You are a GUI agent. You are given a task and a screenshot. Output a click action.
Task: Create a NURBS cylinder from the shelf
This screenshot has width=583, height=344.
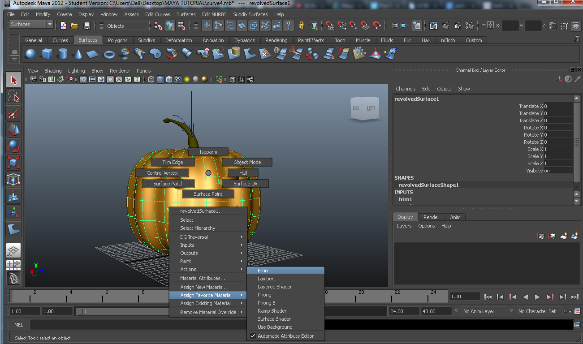click(x=62, y=54)
